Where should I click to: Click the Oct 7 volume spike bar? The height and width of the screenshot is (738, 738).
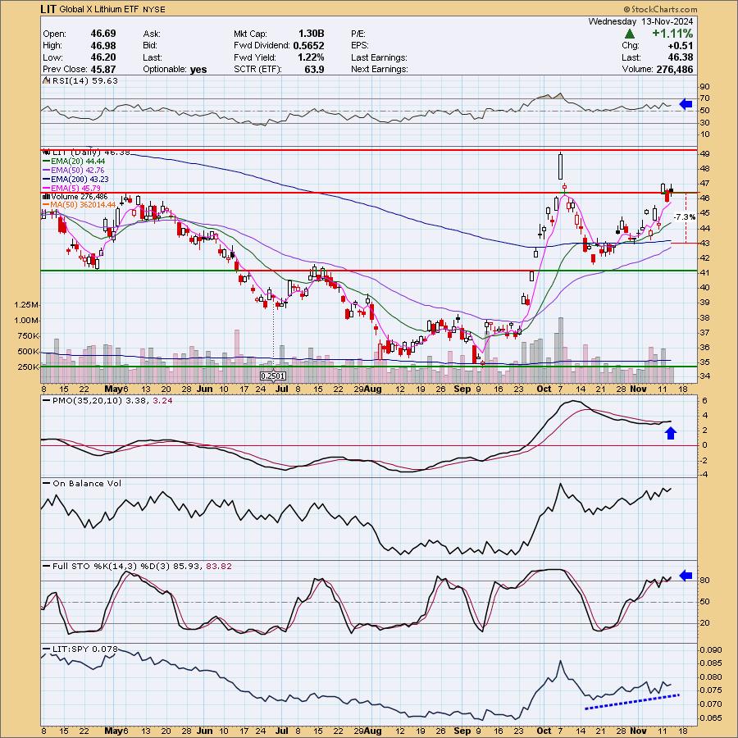point(560,349)
